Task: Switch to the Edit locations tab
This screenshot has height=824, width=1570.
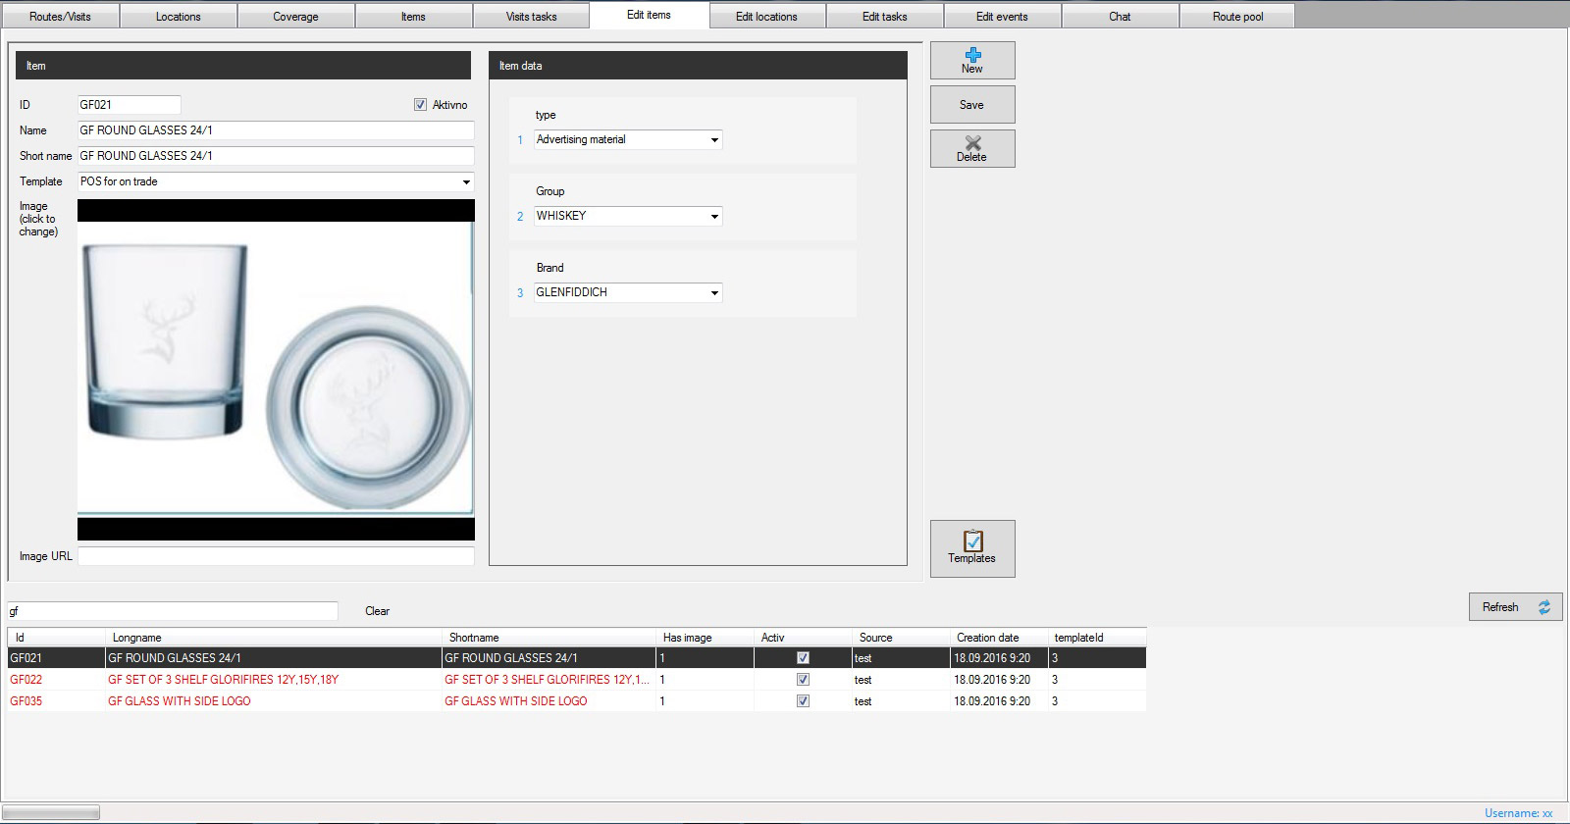Action: 766,17
